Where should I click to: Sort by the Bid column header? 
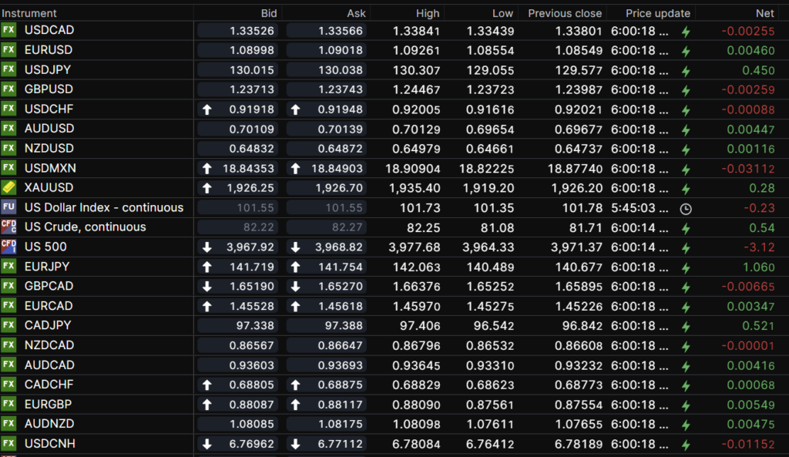[x=269, y=13]
